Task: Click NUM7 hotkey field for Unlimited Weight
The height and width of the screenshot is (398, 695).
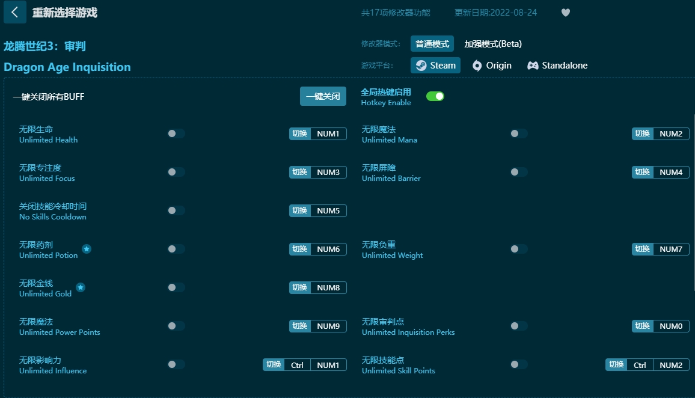Action: (x=670, y=249)
